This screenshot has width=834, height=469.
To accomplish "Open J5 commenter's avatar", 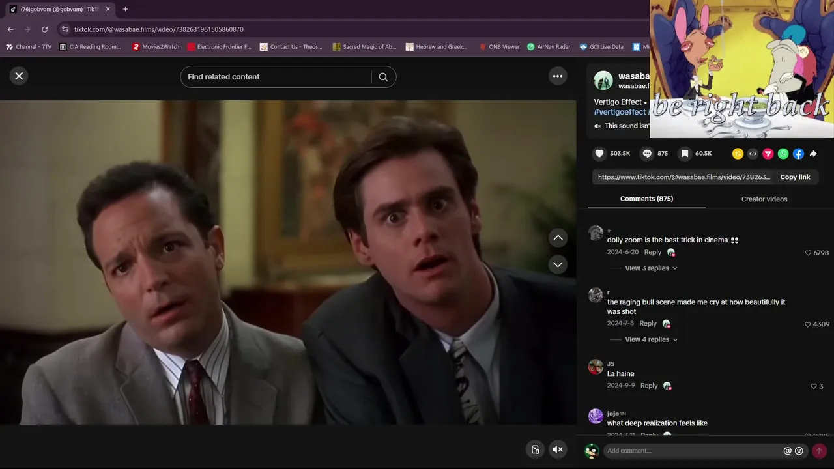I will 596,367.
